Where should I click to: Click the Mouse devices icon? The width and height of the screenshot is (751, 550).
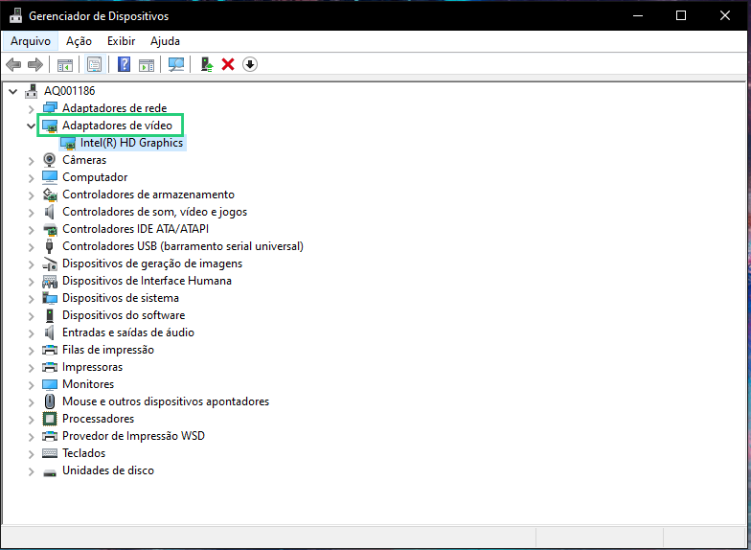pos(50,401)
